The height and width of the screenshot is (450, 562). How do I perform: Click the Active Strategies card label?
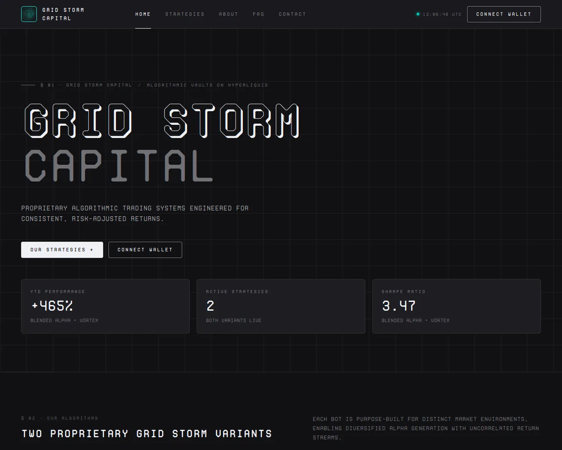point(237,291)
